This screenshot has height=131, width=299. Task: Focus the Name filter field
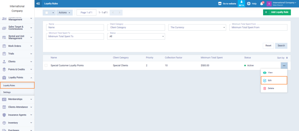(75, 27)
